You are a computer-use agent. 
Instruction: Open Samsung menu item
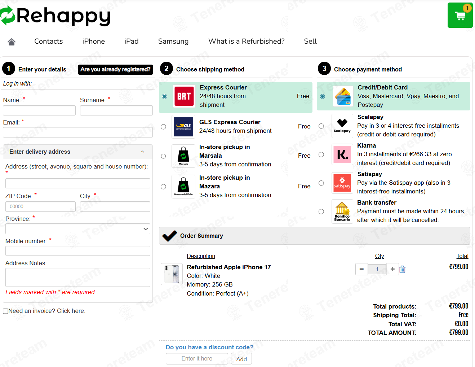tap(173, 41)
